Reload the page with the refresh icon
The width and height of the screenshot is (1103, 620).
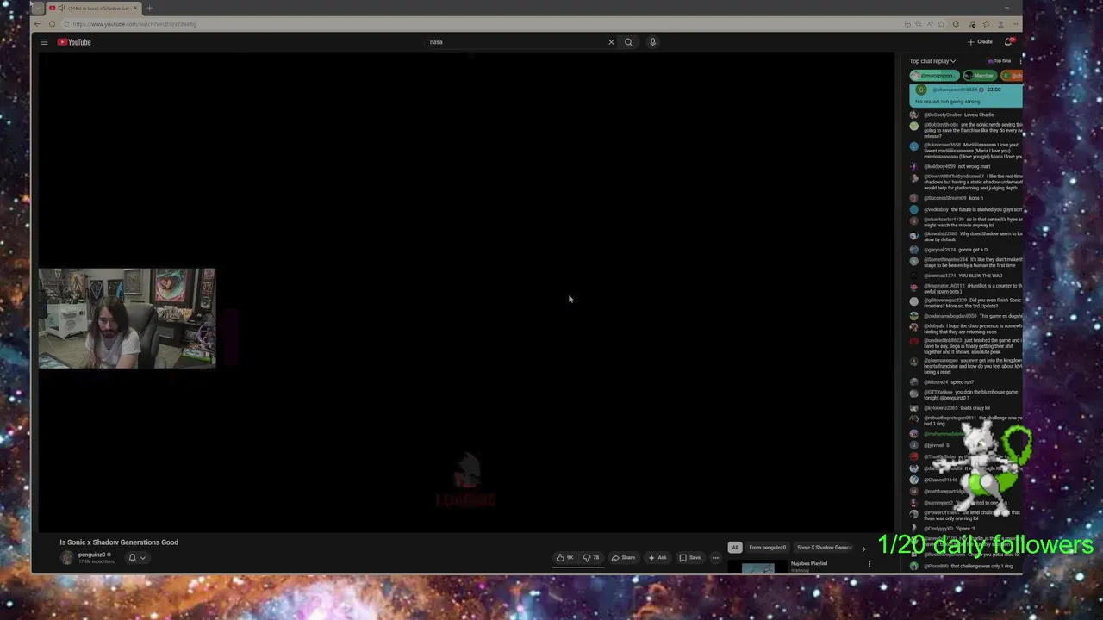point(52,24)
